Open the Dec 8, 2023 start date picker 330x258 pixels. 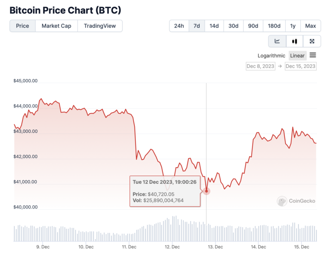[x=261, y=66]
